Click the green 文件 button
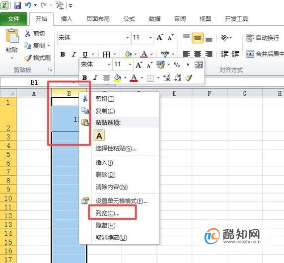This screenshot has width=284, height=263. pyautogui.click(x=13, y=19)
